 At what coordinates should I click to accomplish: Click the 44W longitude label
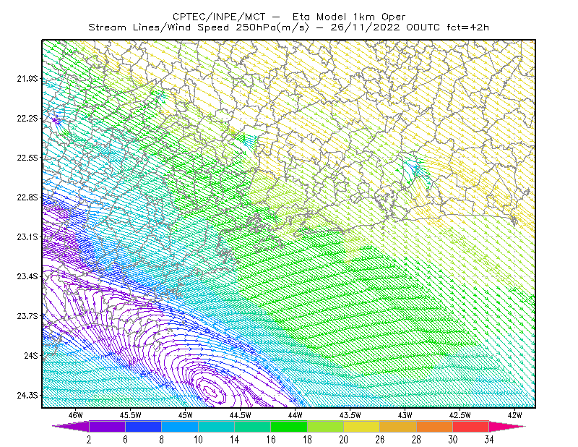pyautogui.click(x=296, y=415)
